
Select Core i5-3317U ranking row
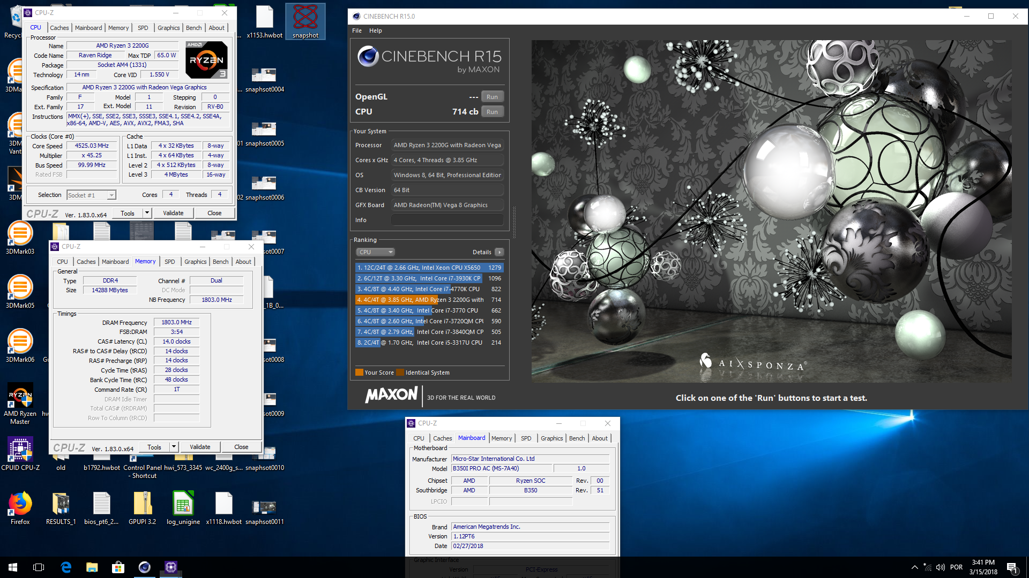coord(429,343)
